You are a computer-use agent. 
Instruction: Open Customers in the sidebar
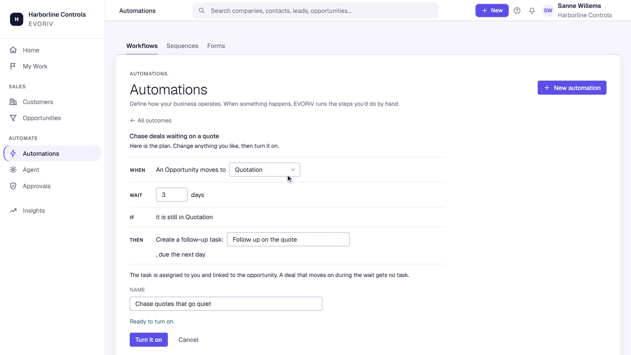[x=52, y=102]
